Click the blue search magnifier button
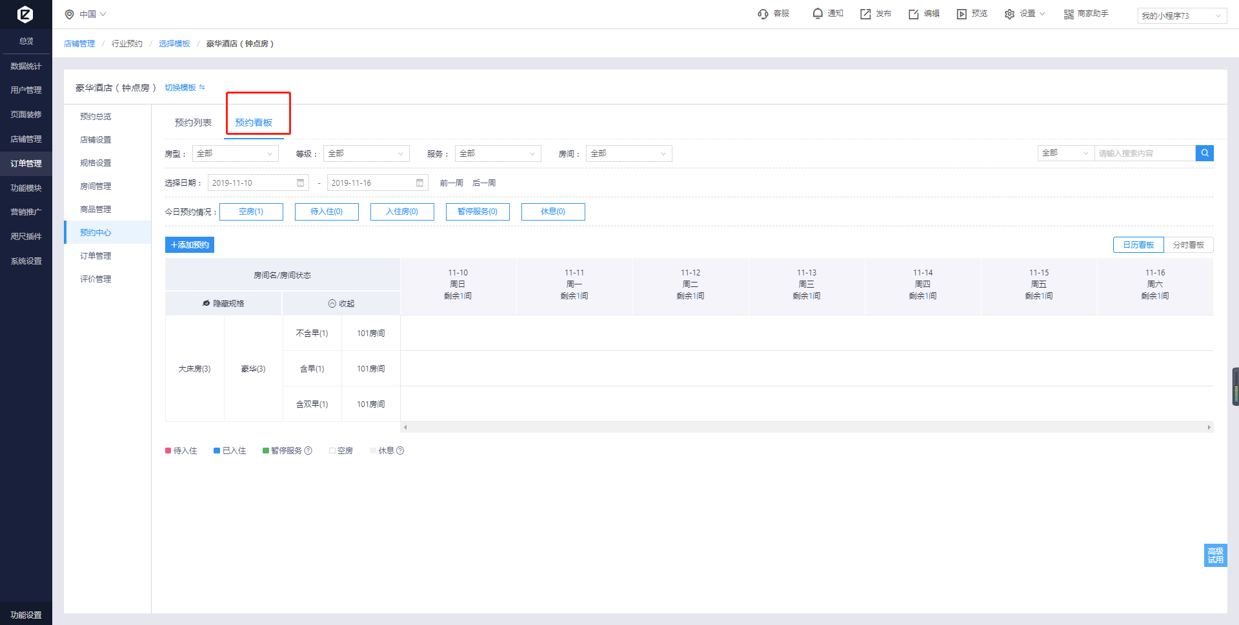Screen dimensions: 1239x625 pos(1204,153)
